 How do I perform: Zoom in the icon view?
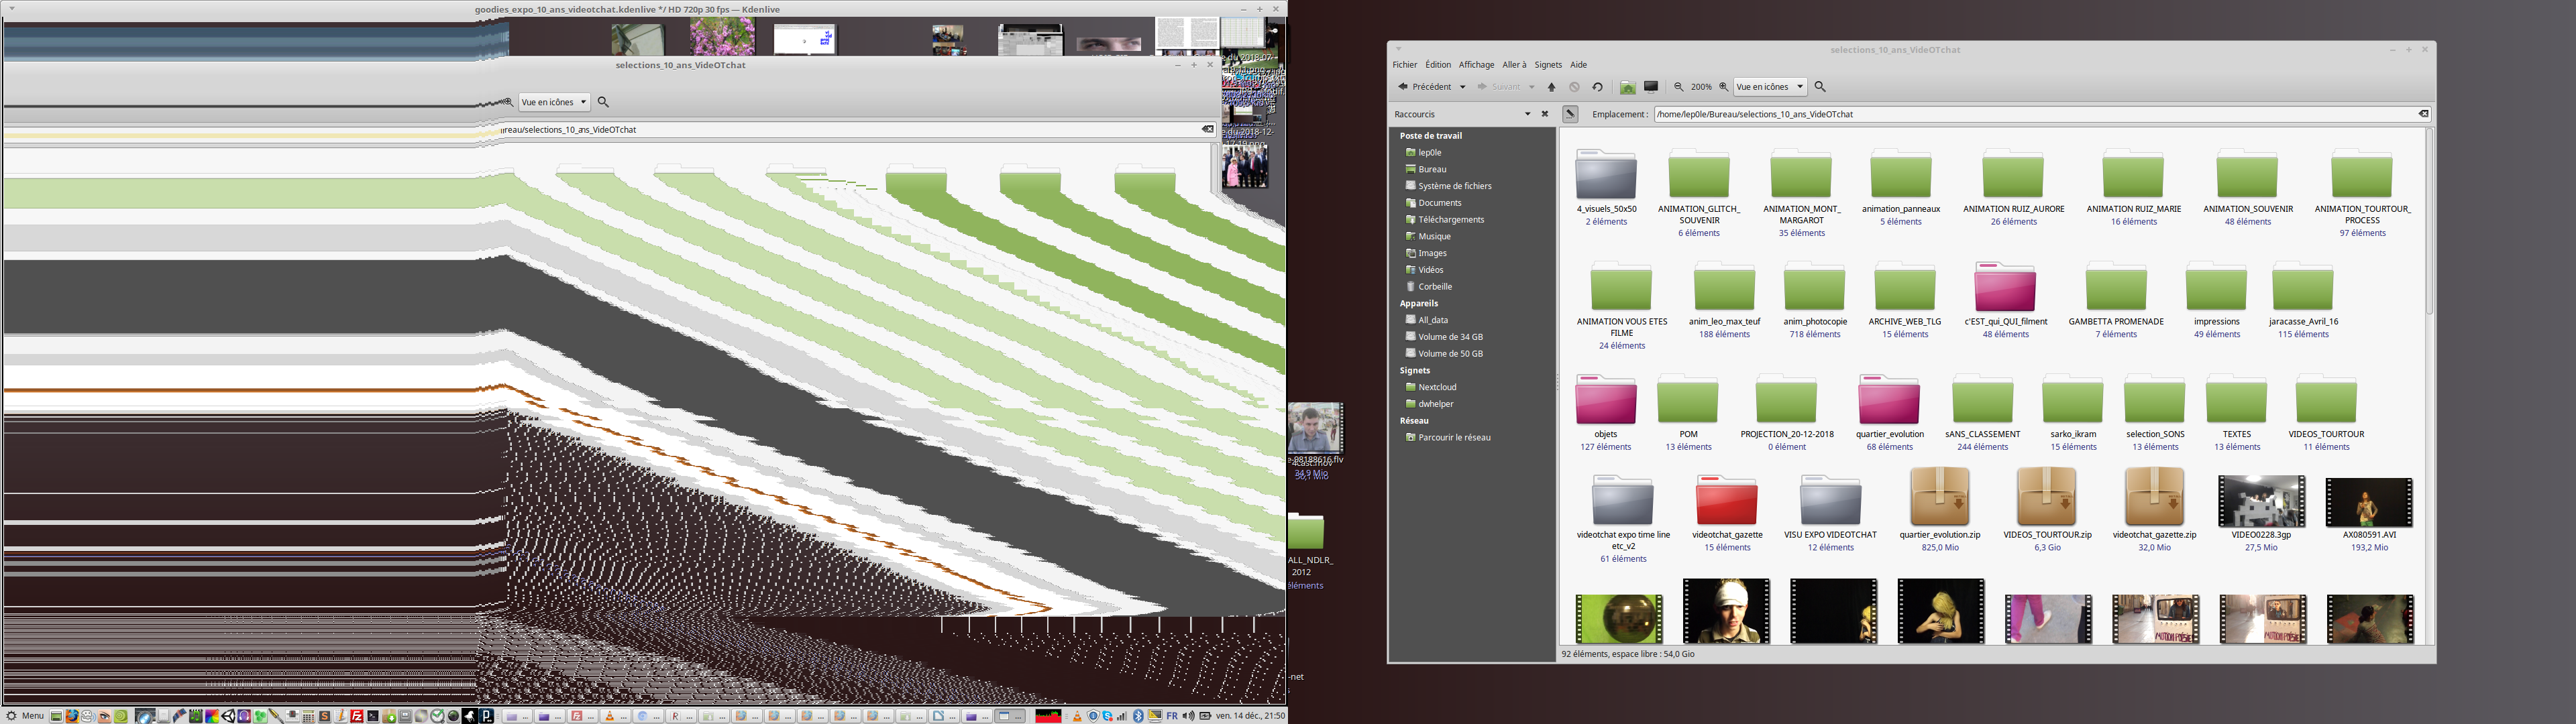(x=1723, y=87)
